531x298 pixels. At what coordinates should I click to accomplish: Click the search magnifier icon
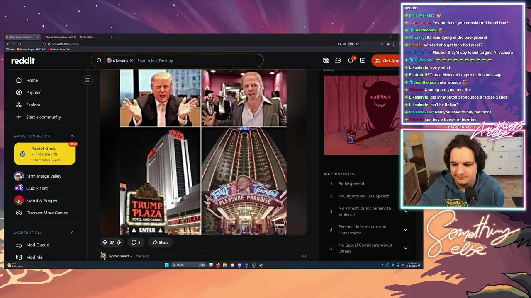point(99,60)
